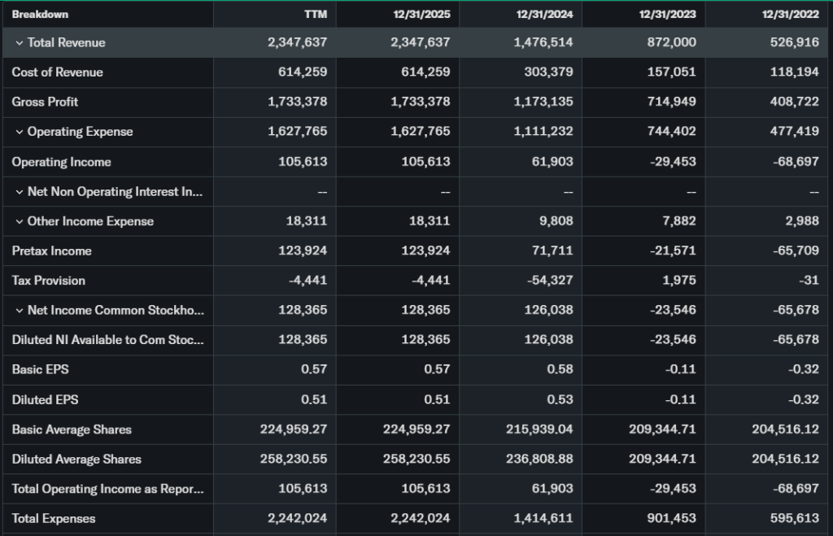Click the Gross Profit row label
The image size is (833, 536).
pyautogui.click(x=45, y=102)
